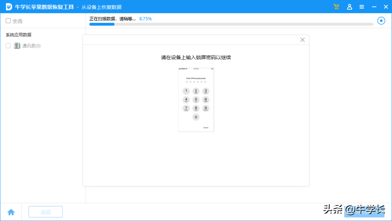Click the iPhone passcode illustration
The height and width of the screenshot is (221, 392).
(x=196, y=99)
